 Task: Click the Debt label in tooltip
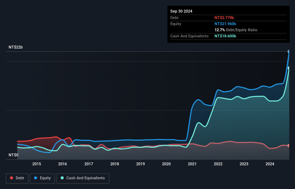coord(174,18)
